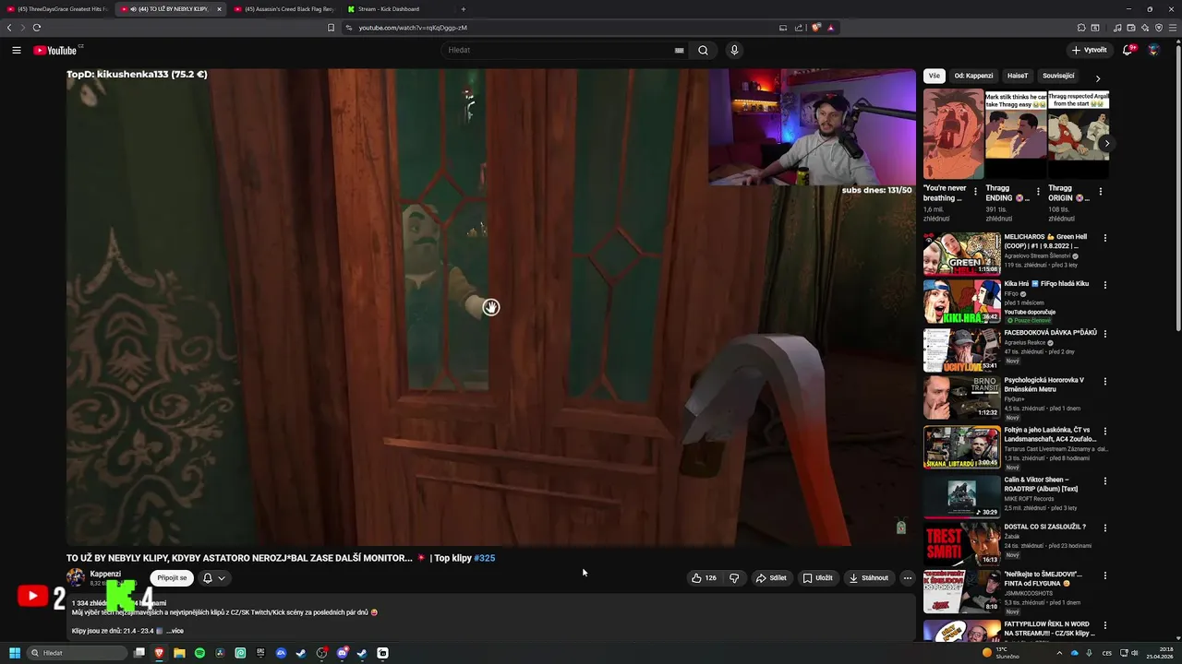Open the Windows Start menu
The image size is (1182, 664).
click(15, 653)
